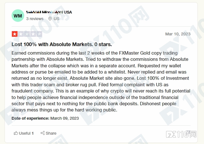Screen dimensions: 204x144
Task: Click the fourth gray rating star
Action: (33, 34)
